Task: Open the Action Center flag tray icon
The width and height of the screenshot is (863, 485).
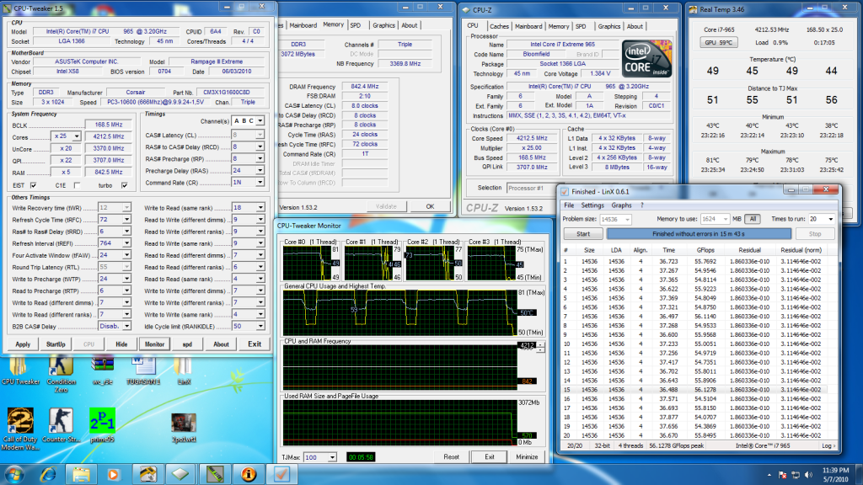Action: (783, 475)
